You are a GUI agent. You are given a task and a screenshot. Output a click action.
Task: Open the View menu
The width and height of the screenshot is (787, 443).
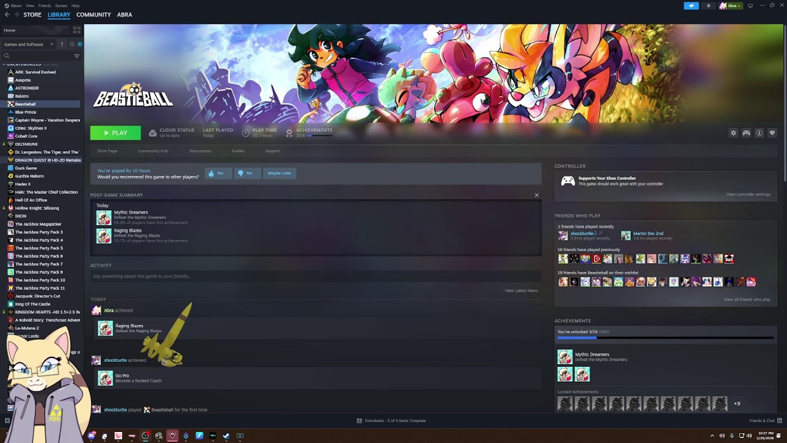[x=30, y=6]
